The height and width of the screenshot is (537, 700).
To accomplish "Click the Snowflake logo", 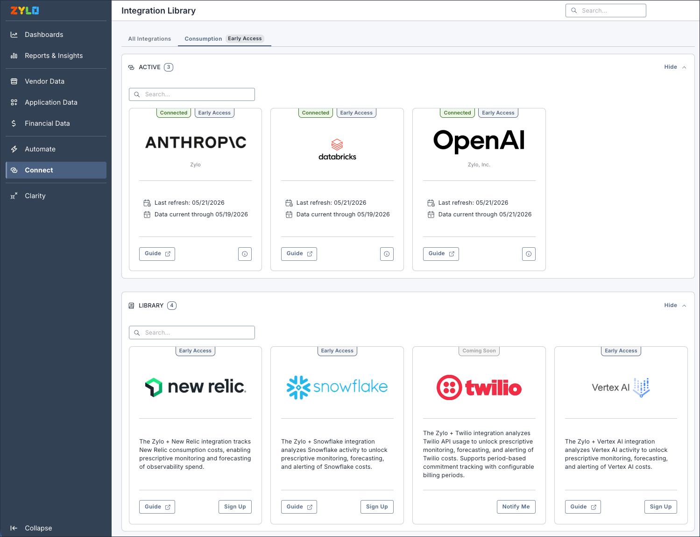I will [x=337, y=387].
